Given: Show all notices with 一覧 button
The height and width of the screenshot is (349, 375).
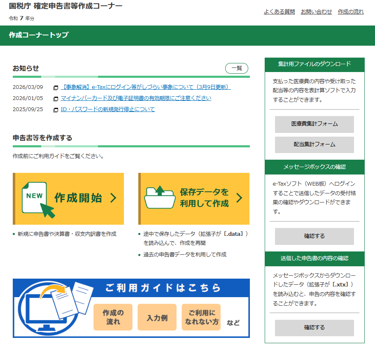Looking at the screenshot, I should pyautogui.click(x=237, y=69).
